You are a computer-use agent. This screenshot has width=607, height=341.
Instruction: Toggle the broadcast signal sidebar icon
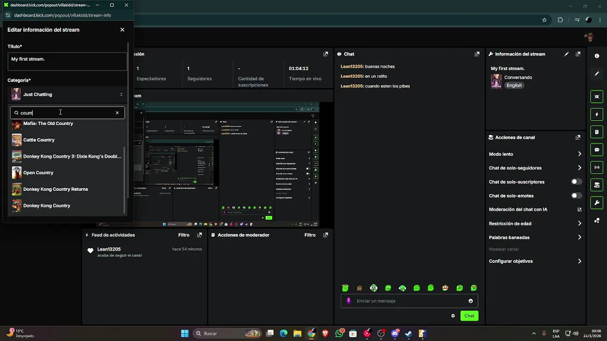(597, 167)
